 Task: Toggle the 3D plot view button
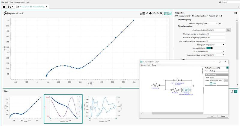[170, 13]
